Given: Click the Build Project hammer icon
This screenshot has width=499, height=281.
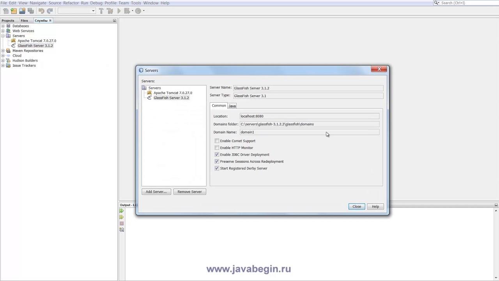Looking at the screenshot, I should pos(101,11).
